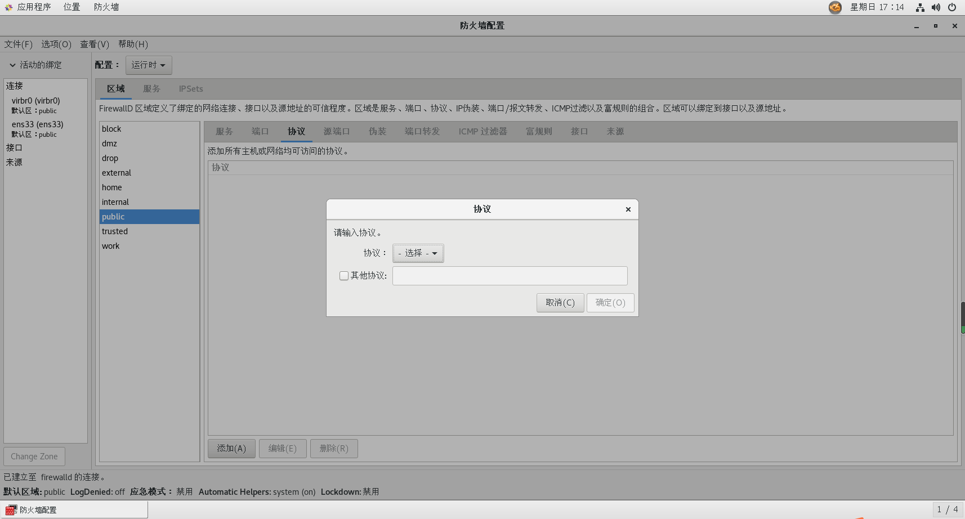Open the 伪装 sub-tab
Viewport: 965px width, 519px height.
[x=377, y=132]
